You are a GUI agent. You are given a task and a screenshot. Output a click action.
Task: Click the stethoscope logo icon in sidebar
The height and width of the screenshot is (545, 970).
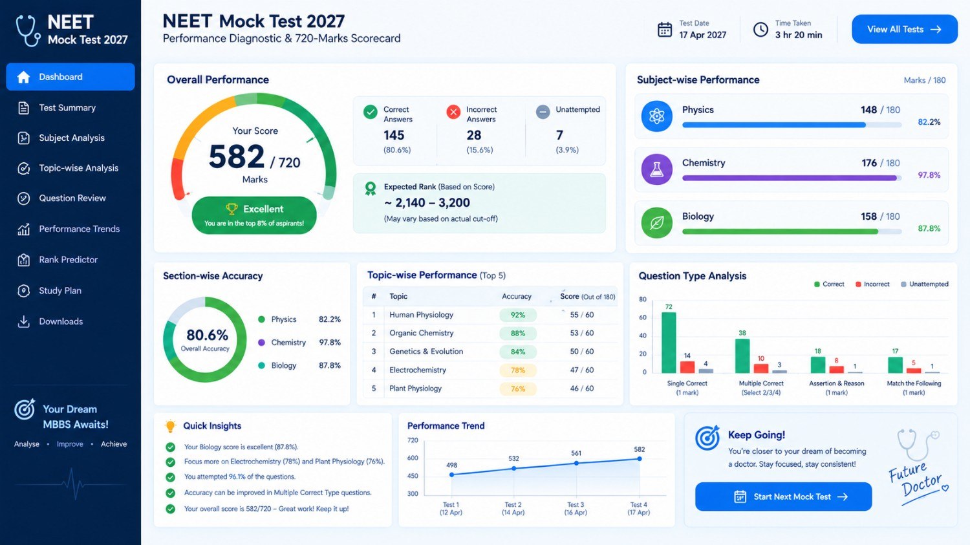(x=28, y=30)
